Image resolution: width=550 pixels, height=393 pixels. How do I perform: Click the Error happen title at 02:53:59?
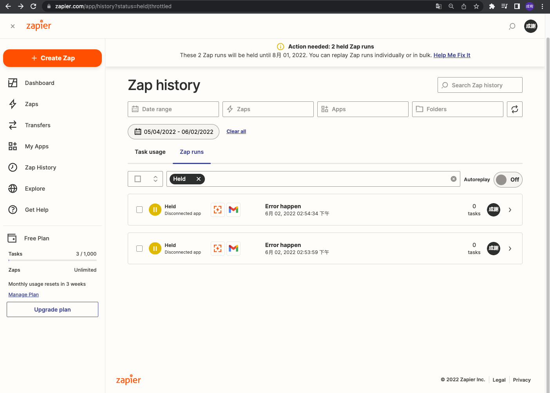point(283,245)
